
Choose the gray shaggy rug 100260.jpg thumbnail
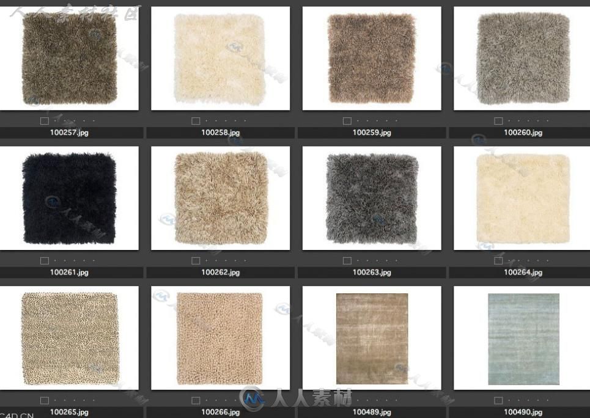[523, 59]
